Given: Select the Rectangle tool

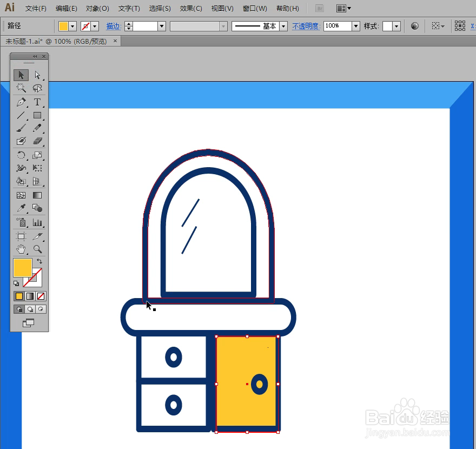Looking at the screenshot, I should [x=37, y=115].
